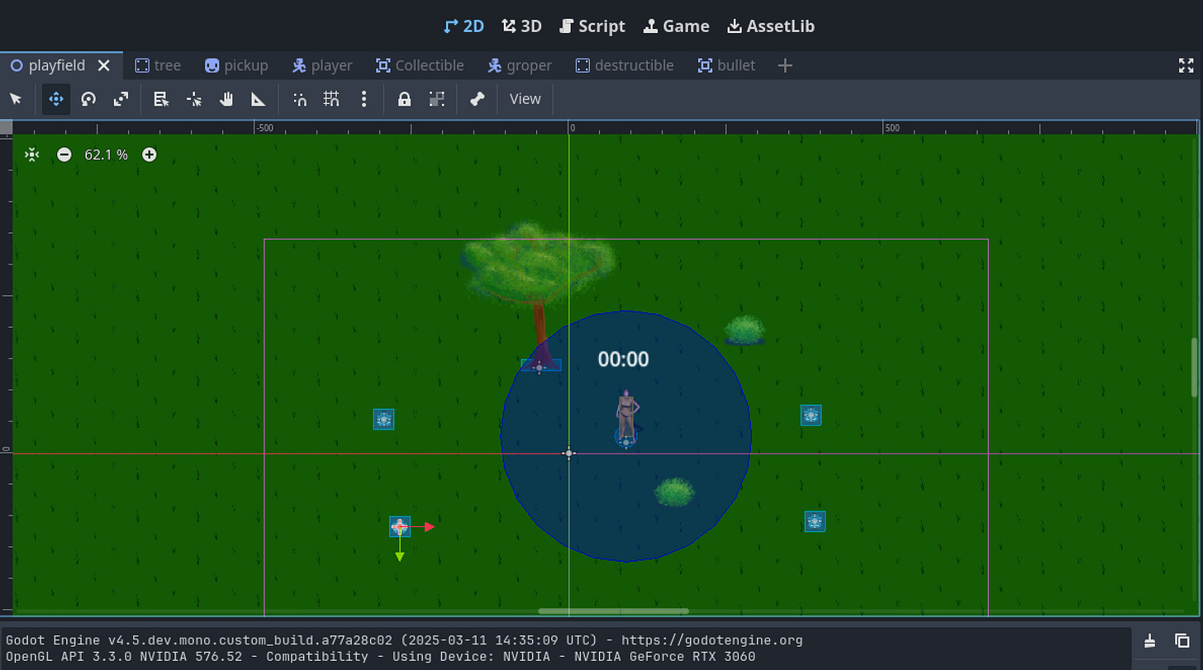The height and width of the screenshot is (670, 1203).
Task: Group the selected node's children
Action: pyautogui.click(x=437, y=99)
